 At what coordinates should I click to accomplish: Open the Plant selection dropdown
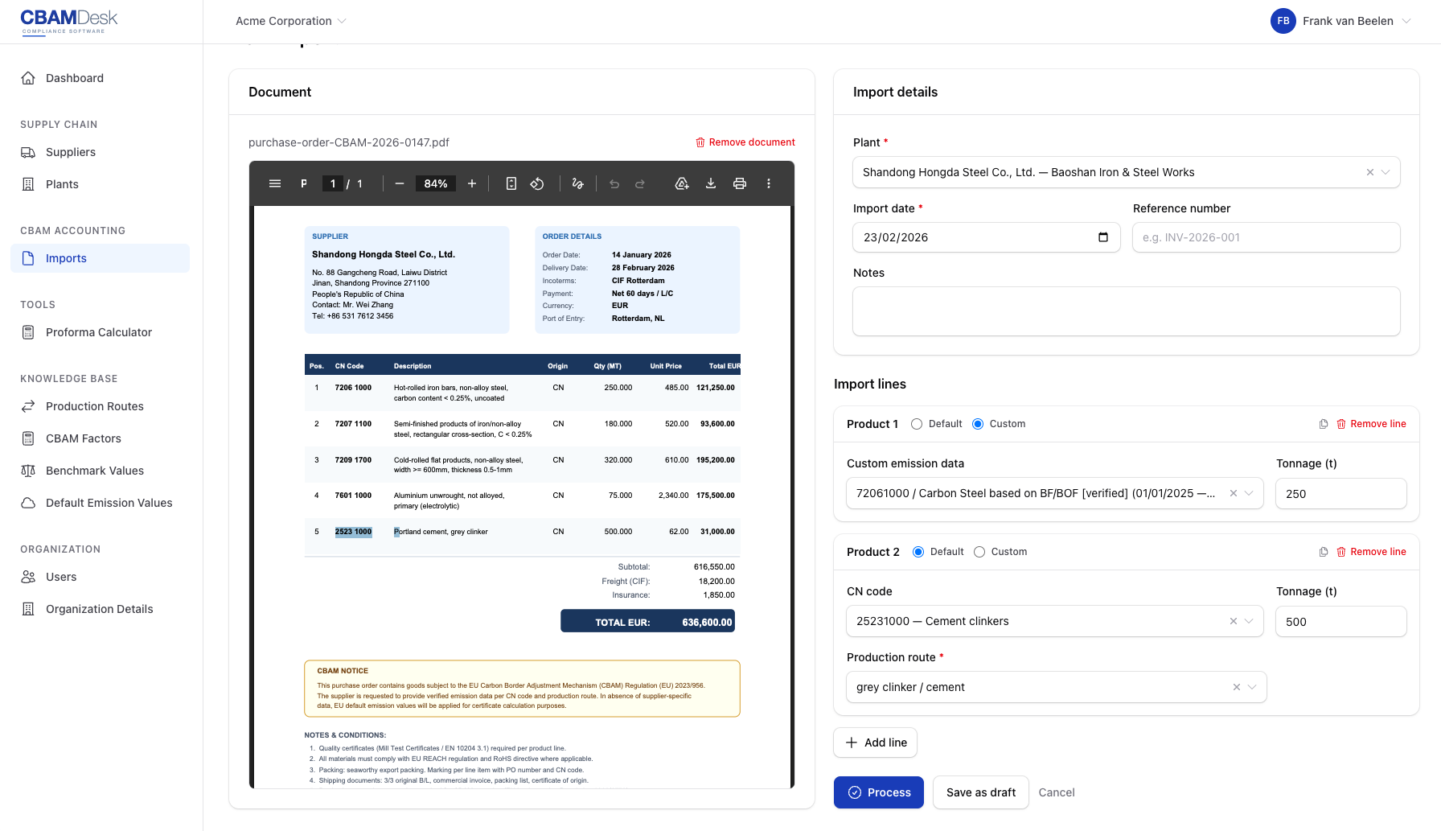[x=1386, y=172]
